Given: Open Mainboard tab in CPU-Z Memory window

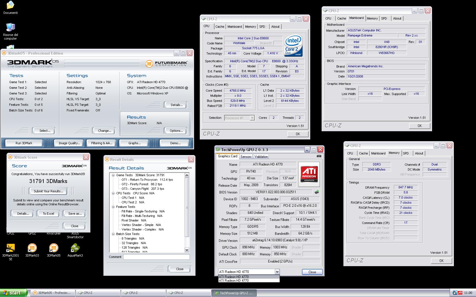Looking at the screenshot, I should (x=378, y=153).
